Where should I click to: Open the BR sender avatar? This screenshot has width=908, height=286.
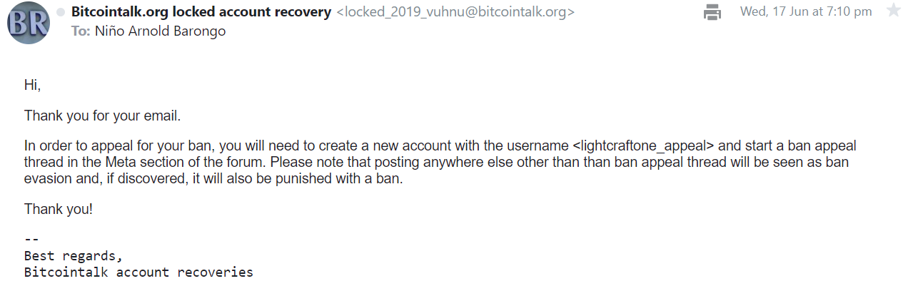click(x=29, y=24)
